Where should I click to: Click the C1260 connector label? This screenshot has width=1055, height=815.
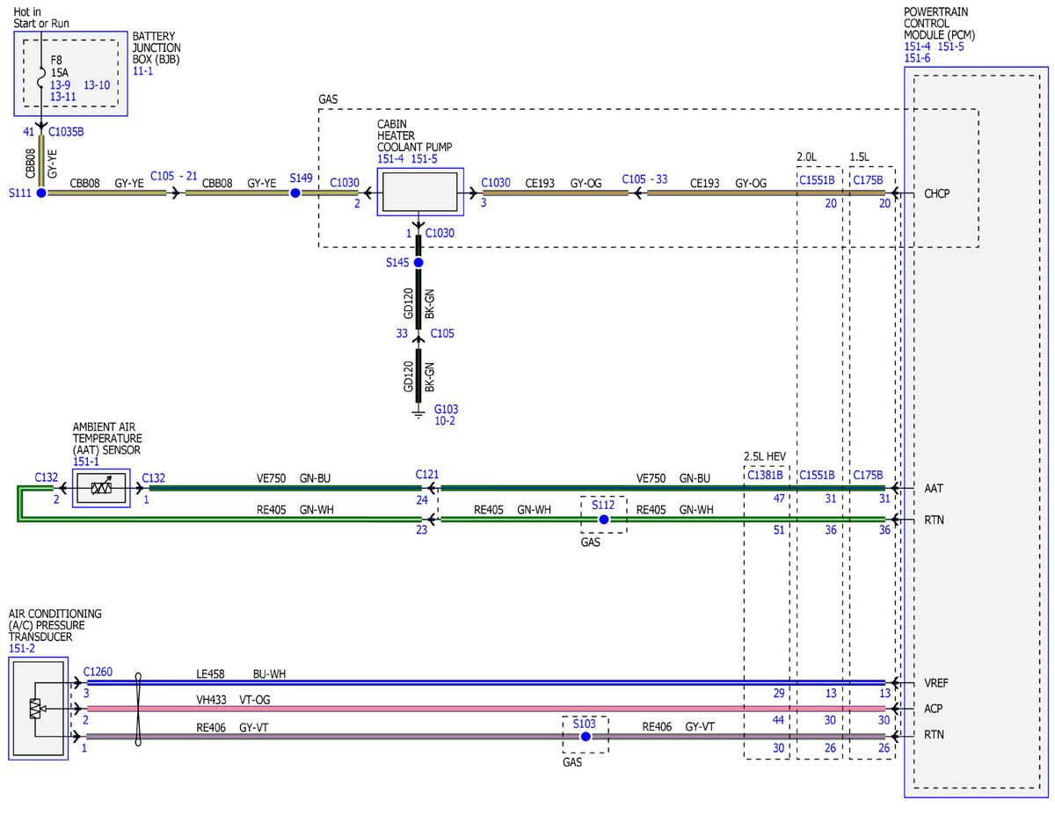[98, 672]
